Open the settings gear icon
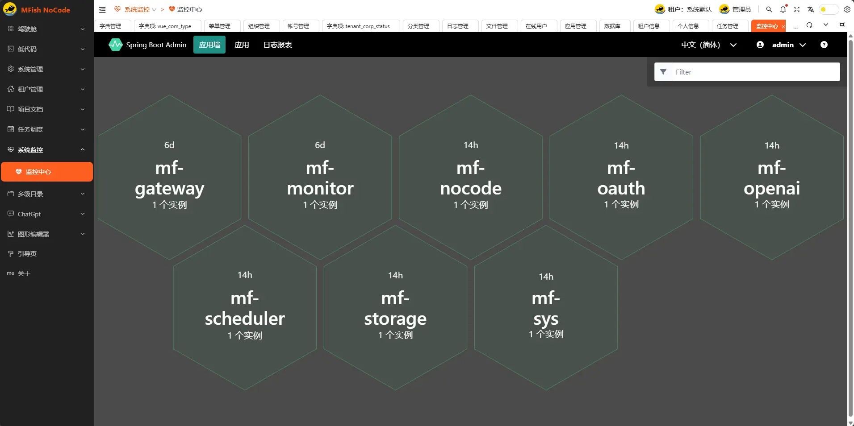Image resolution: width=854 pixels, height=426 pixels. click(847, 9)
